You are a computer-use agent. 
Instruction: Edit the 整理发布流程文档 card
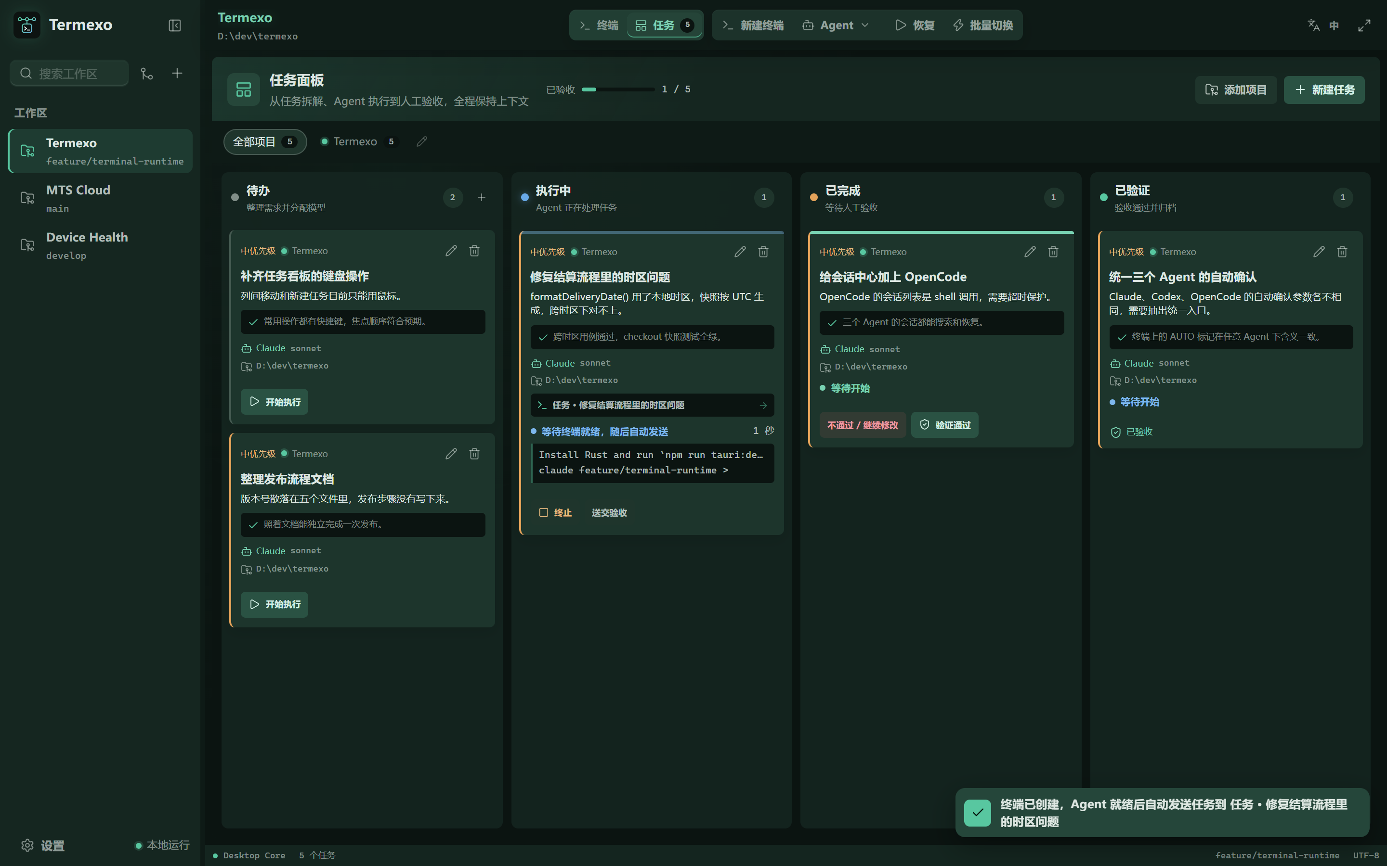click(451, 454)
